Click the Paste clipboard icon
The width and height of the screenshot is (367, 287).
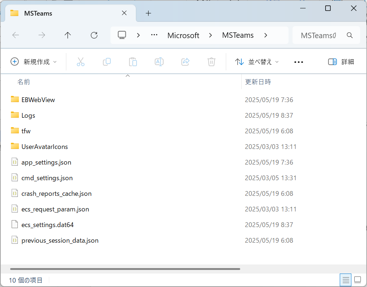(133, 62)
